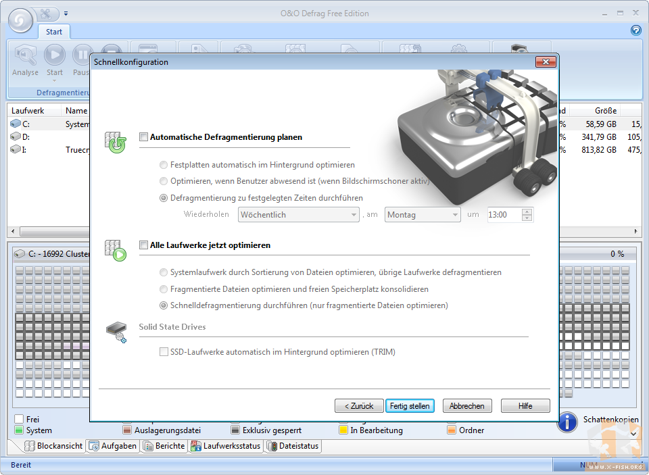Click the optimize all drives icon
The image size is (649, 475).
[x=116, y=250]
